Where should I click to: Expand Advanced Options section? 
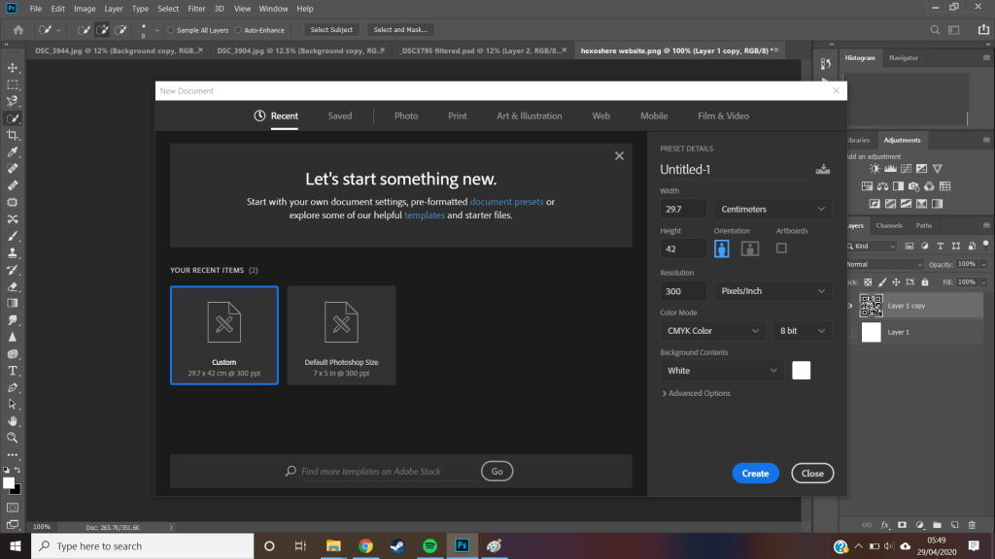pos(696,393)
